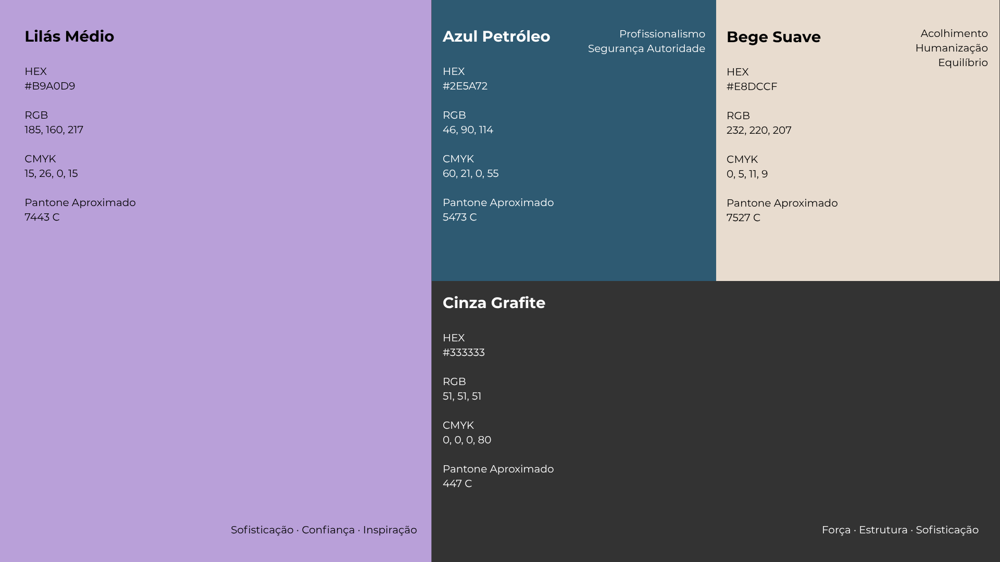
Task: Click RGB value 185, 160, 217
Action: coord(54,130)
